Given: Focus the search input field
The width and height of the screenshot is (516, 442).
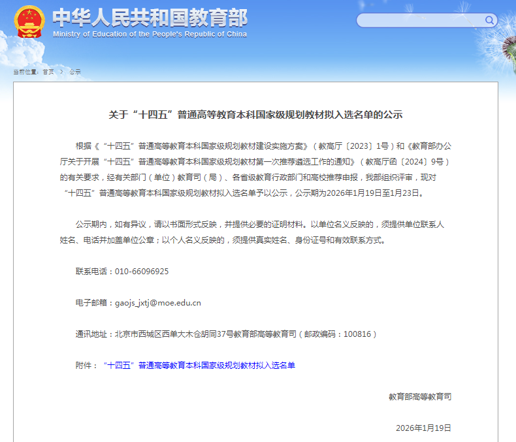Looking at the screenshot, I should pos(421,20).
